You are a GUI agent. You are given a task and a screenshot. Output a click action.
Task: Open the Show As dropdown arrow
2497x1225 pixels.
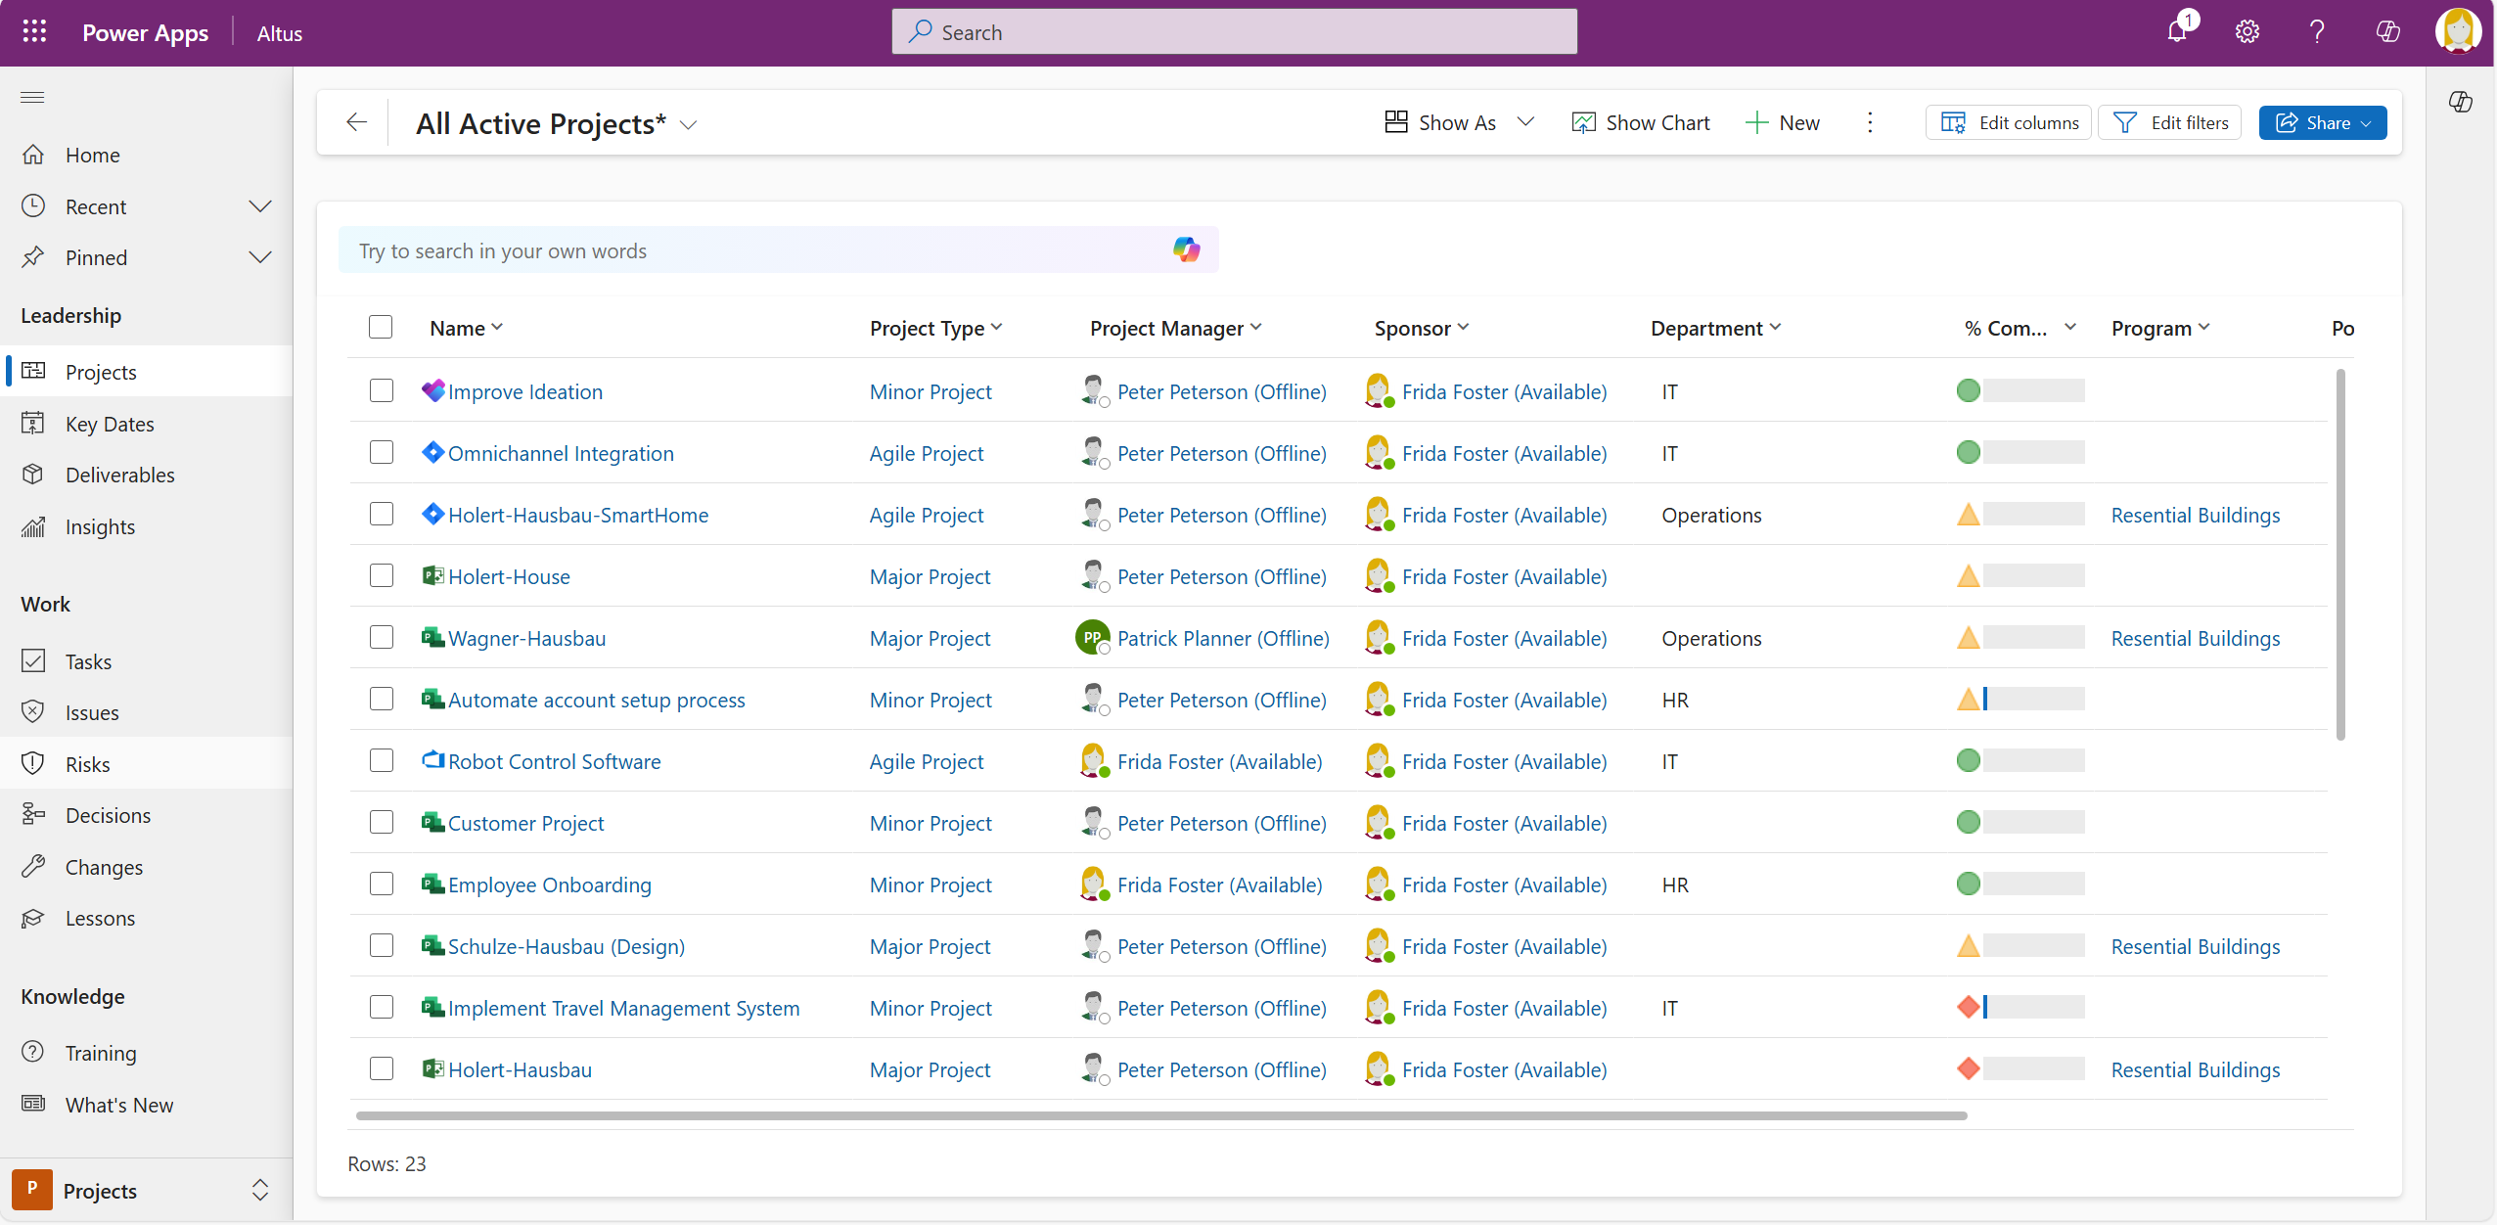click(1525, 122)
